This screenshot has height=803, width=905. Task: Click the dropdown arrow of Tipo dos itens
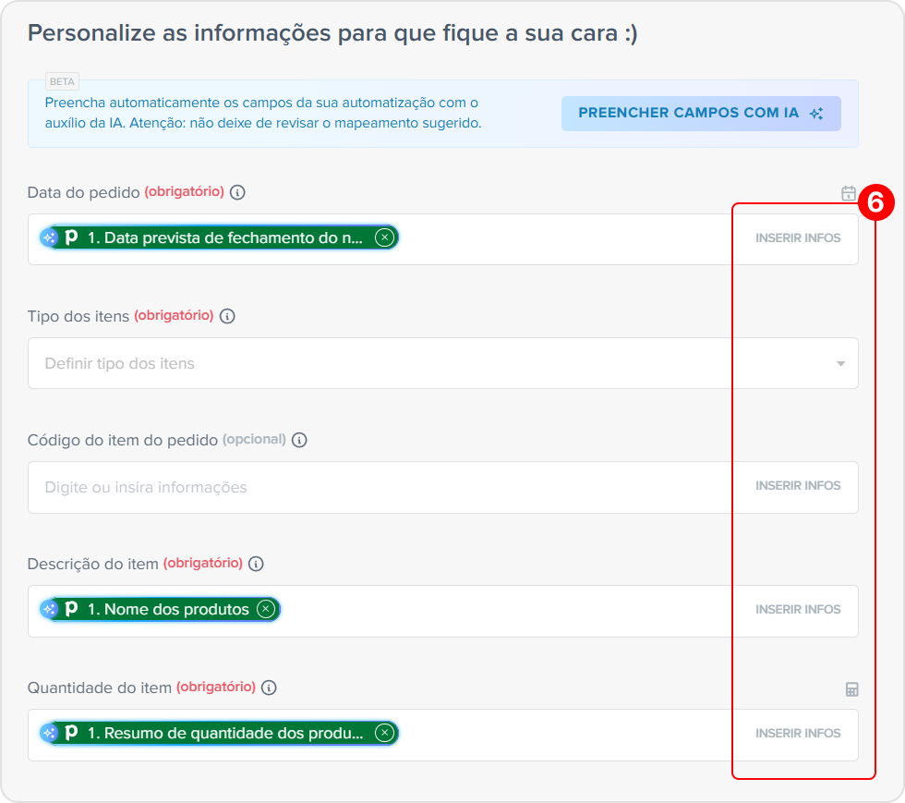(x=840, y=363)
